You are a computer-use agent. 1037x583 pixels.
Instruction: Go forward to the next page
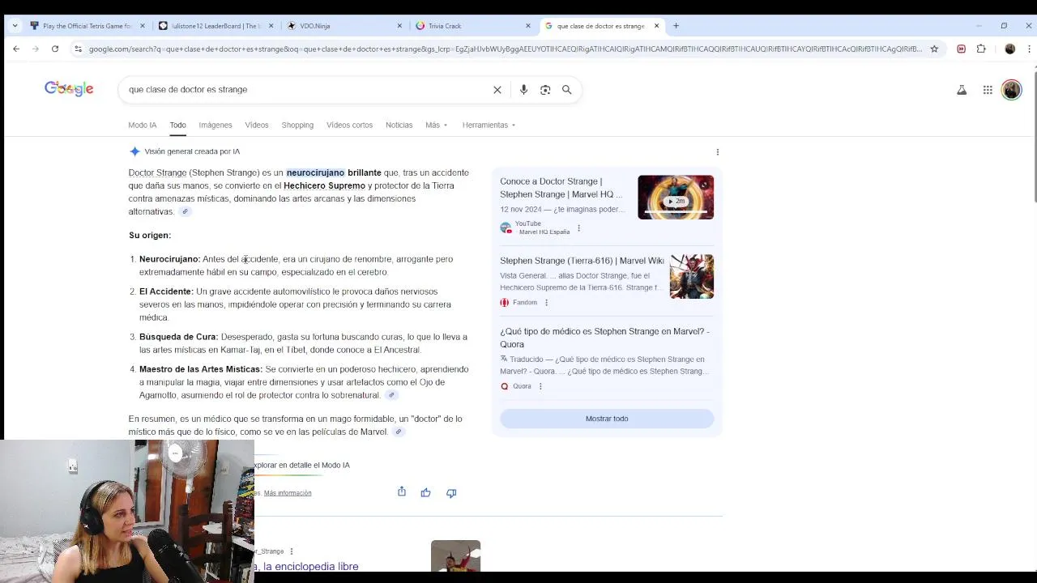point(36,49)
